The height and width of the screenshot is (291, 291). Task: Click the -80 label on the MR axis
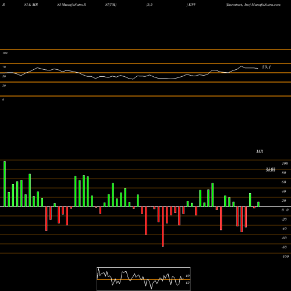point(284,247)
